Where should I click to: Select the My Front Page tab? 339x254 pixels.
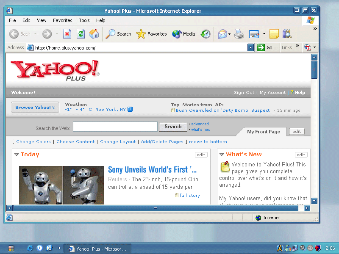264,132
